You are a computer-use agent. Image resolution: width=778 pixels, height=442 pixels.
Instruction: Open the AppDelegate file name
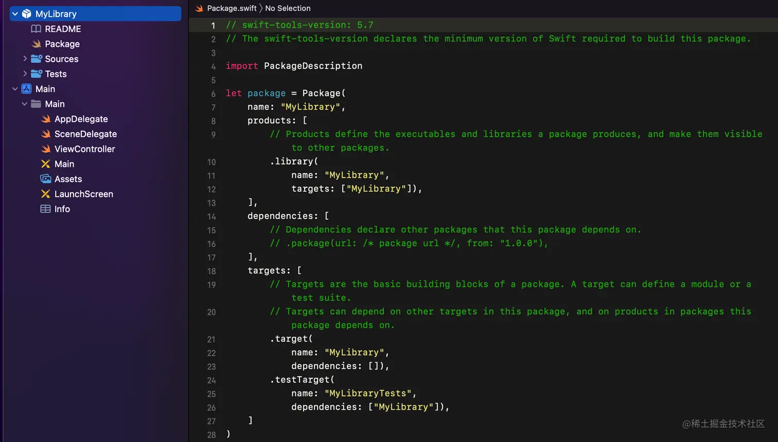81,119
